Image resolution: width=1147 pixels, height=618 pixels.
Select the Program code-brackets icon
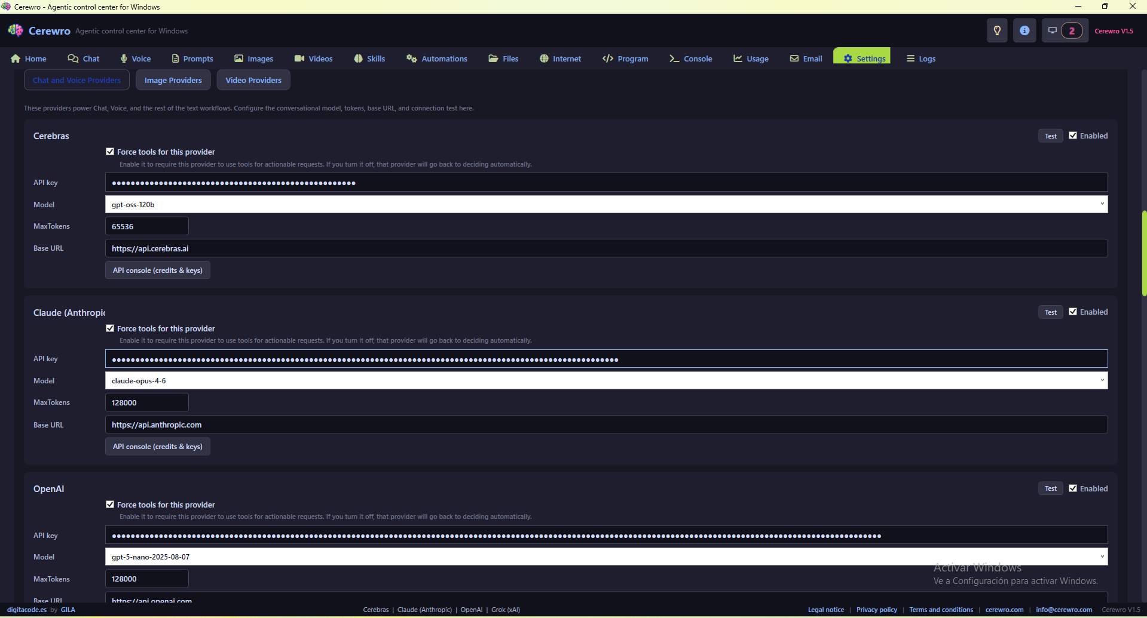pos(608,59)
